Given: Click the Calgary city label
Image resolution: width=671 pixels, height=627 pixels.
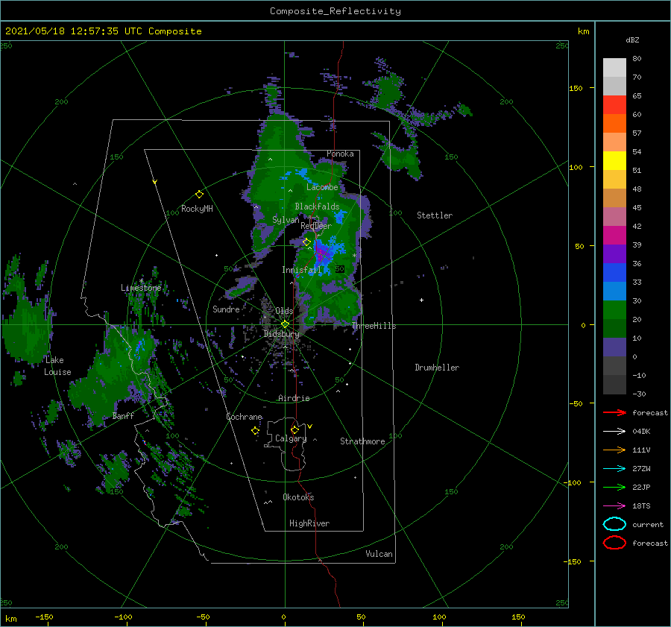Looking at the screenshot, I should [291, 438].
